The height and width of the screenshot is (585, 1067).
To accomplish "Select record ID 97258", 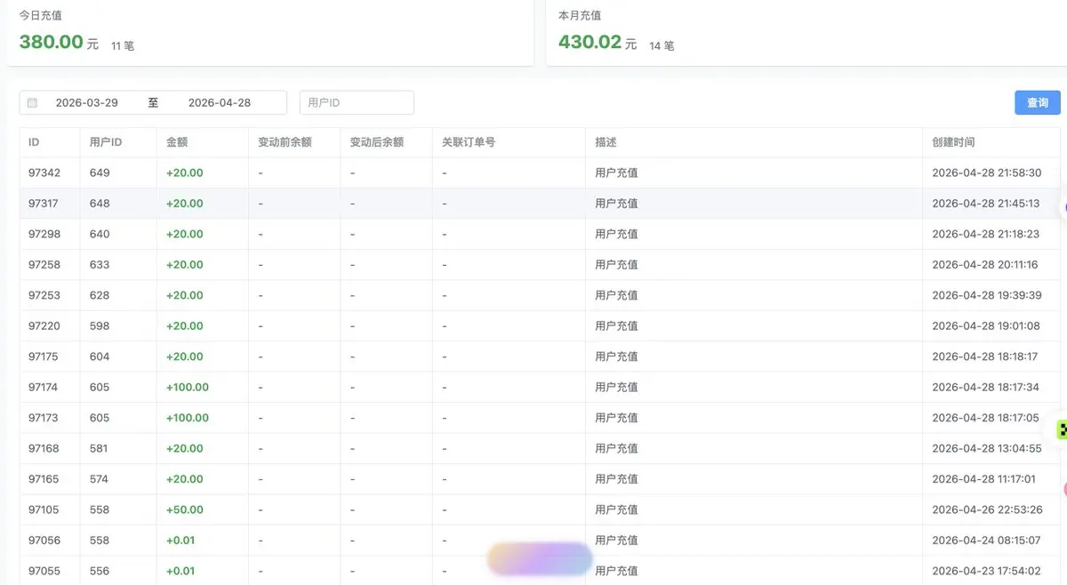I will pos(44,265).
